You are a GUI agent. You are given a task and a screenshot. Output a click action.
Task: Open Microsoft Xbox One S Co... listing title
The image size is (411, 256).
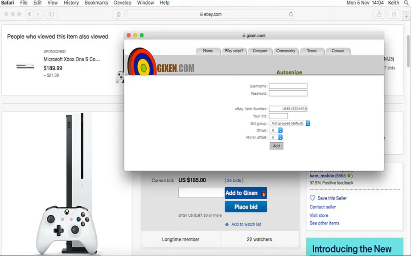click(72, 59)
